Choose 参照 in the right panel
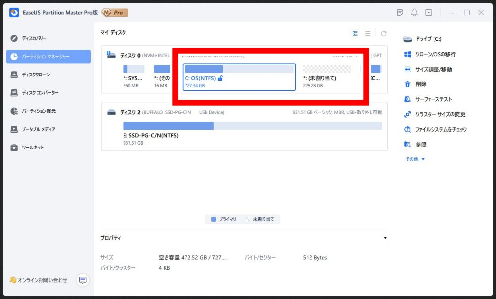This screenshot has width=496, height=299. pyautogui.click(x=421, y=145)
